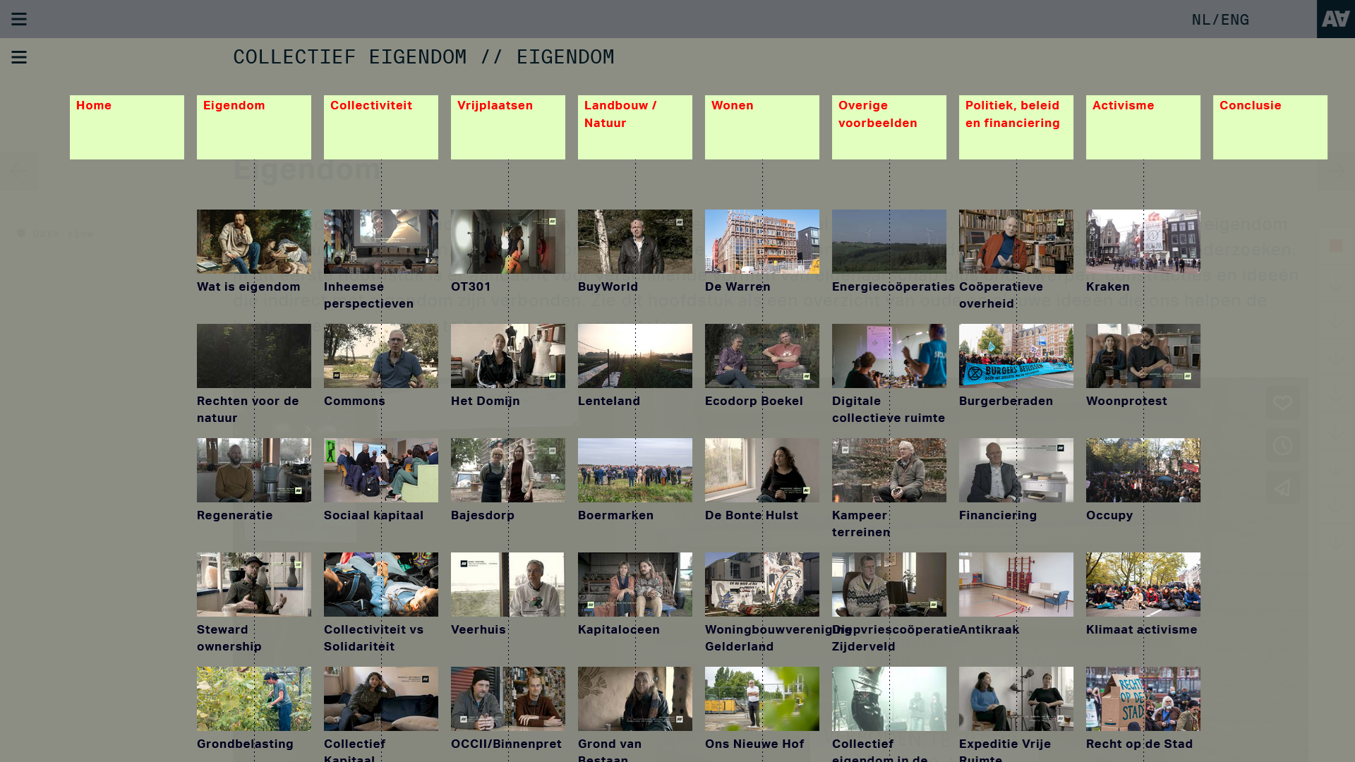
Task: Open the OT301 video thumbnail
Action: pyautogui.click(x=508, y=241)
